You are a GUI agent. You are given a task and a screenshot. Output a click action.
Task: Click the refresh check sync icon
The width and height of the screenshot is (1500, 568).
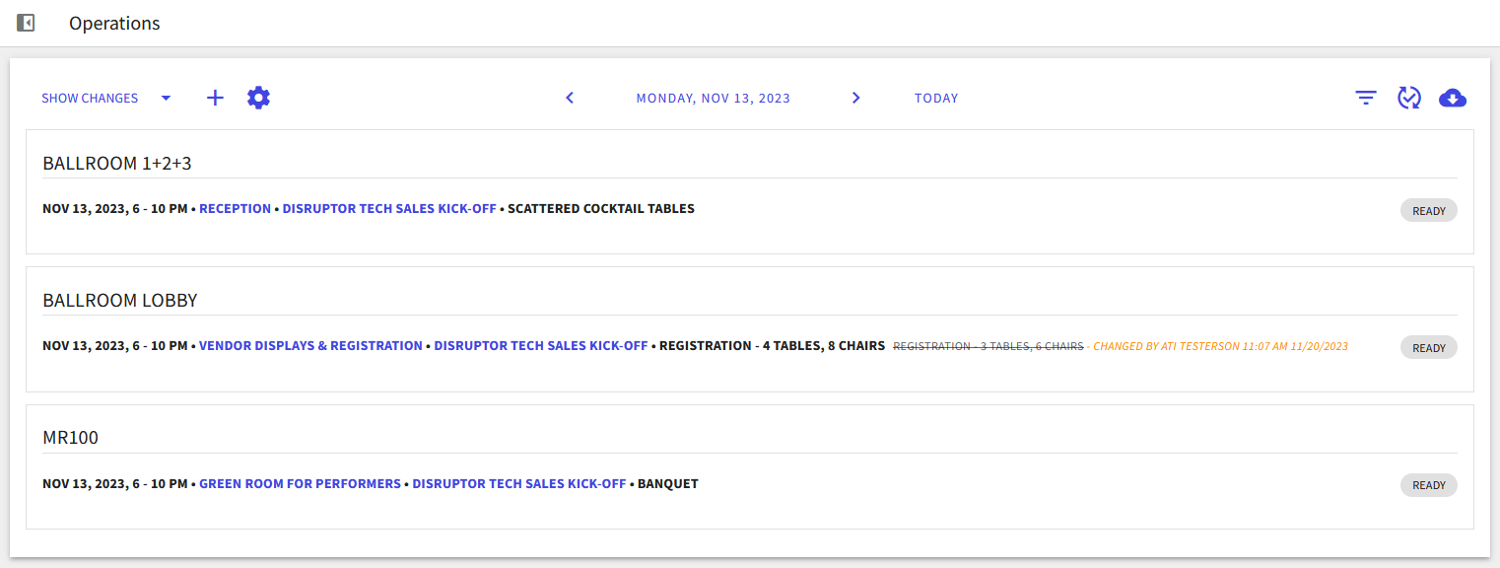click(1409, 98)
